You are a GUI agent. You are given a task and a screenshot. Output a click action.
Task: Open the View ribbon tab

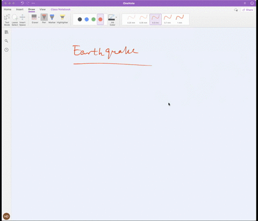pyautogui.click(x=42, y=9)
